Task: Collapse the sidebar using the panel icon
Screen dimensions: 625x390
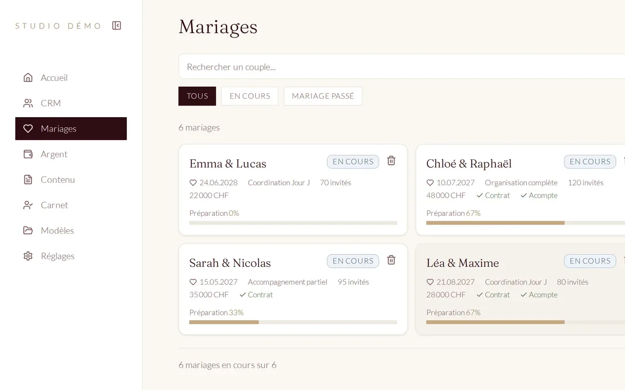Action: pos(117,25)
